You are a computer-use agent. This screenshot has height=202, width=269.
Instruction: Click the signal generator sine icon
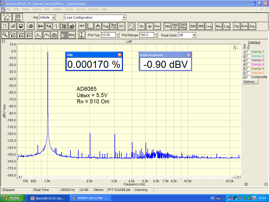[131, 26]
